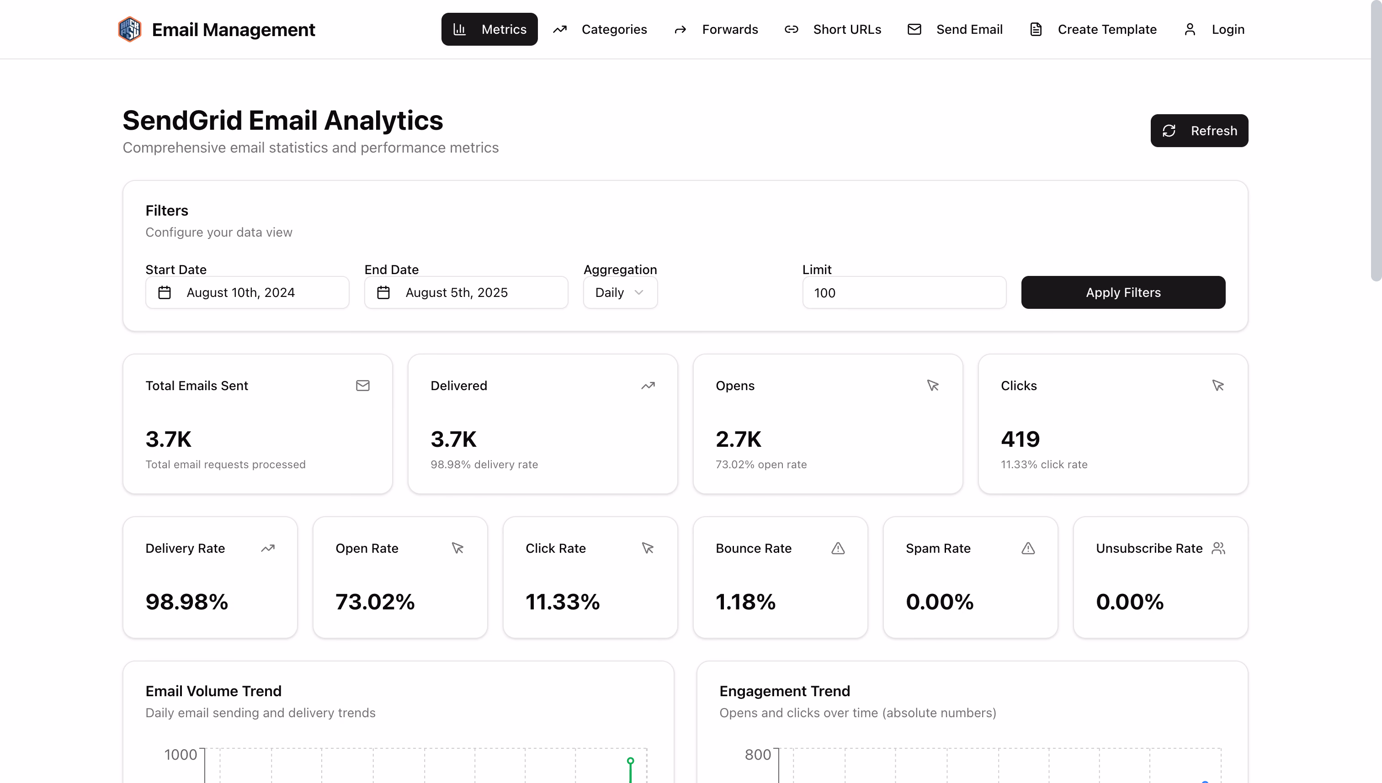The width and height of the screenshot is (1382, 783).
Task: Click the calendar icon in End Date
Action: click(x=383, y=292)
